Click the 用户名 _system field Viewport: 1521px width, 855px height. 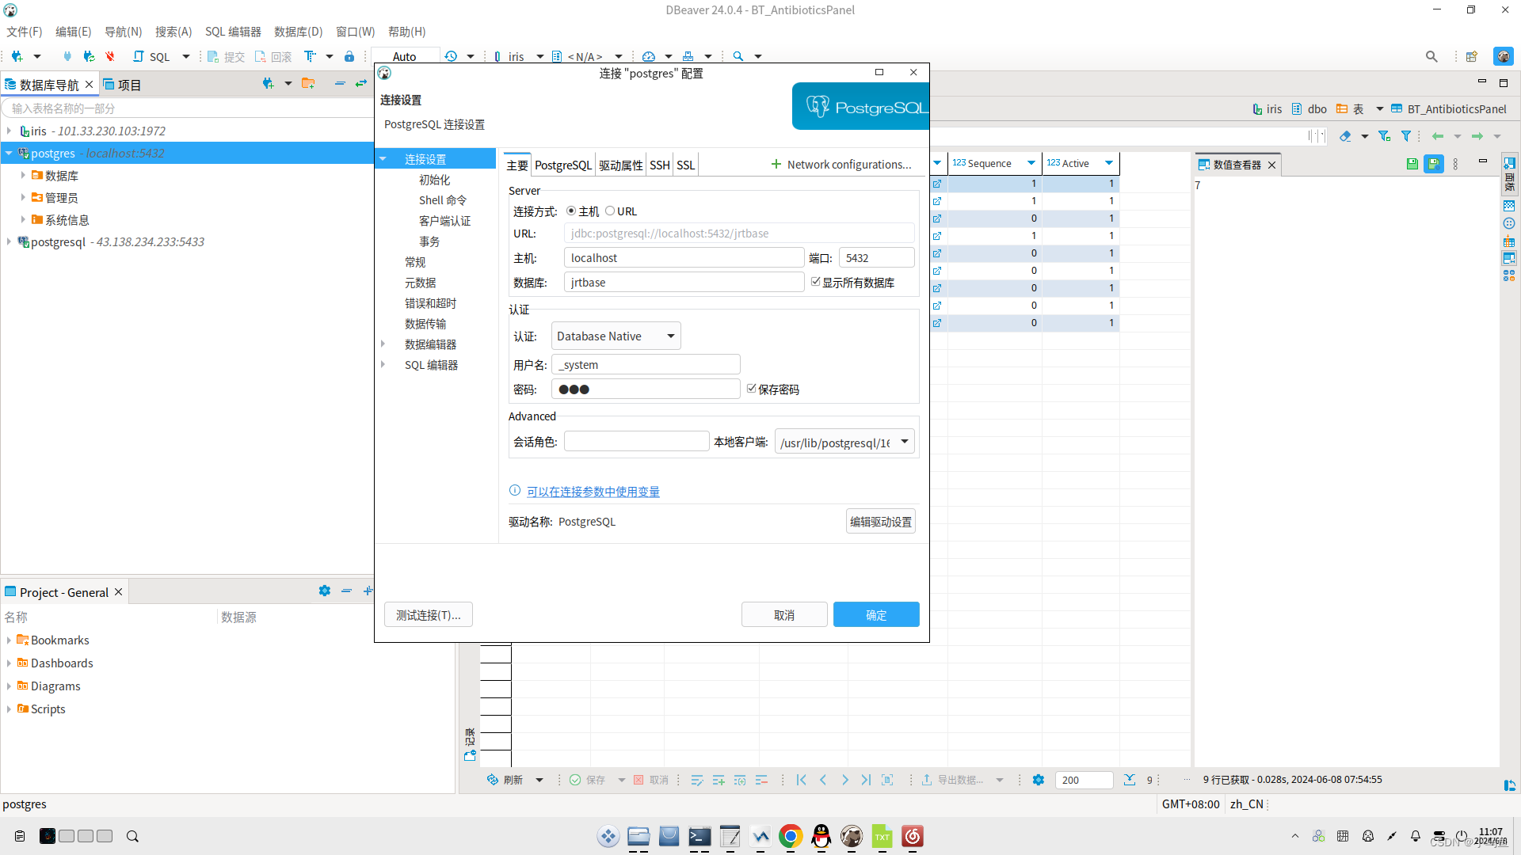tap(646, 365)
